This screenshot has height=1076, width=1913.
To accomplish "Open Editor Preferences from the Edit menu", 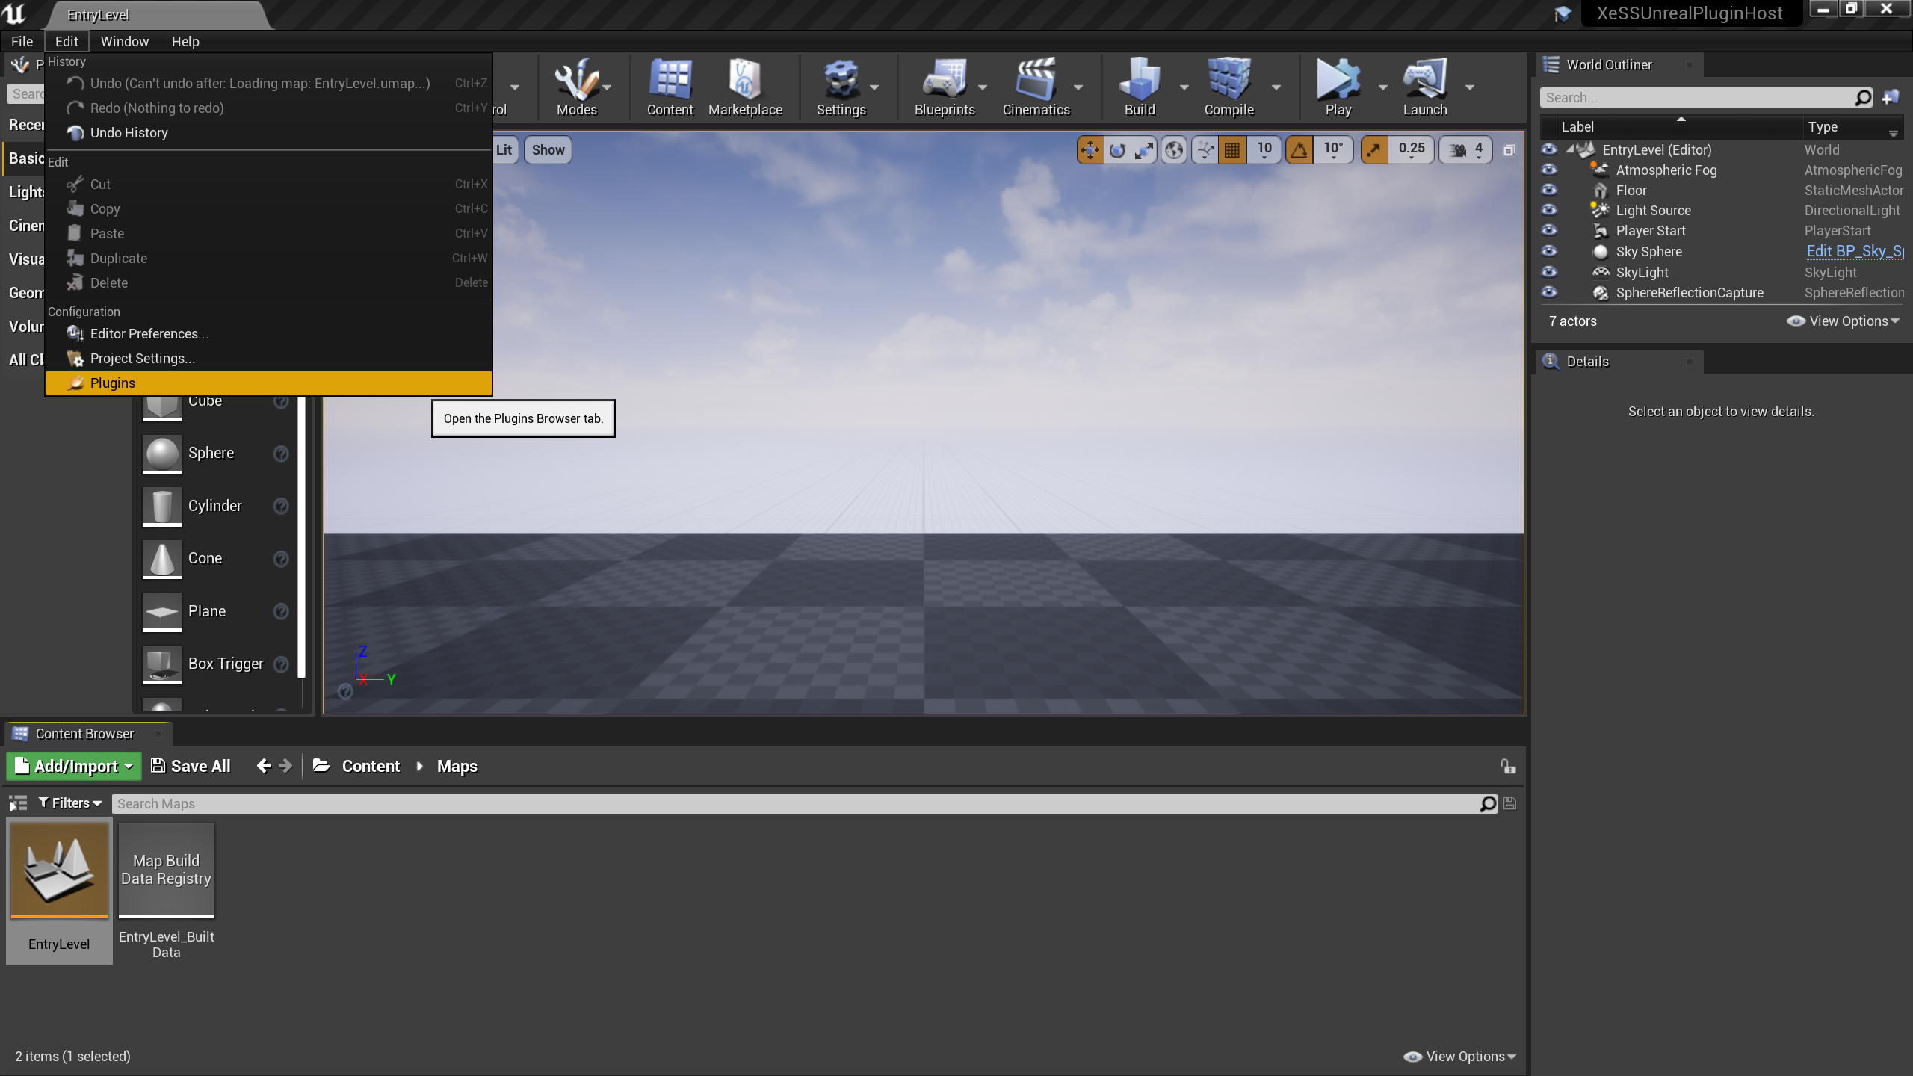I will pos(268,333).
